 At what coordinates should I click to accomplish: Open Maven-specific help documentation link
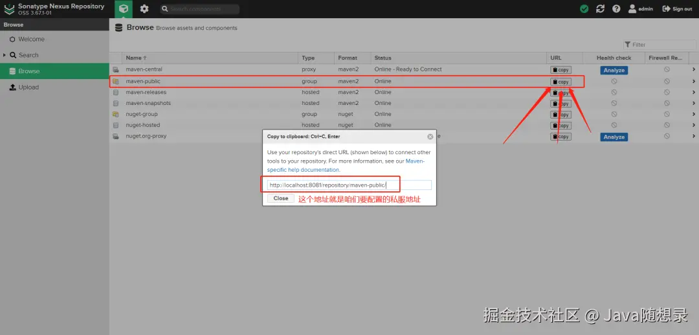pyautogui.click(x=346, y=165)
